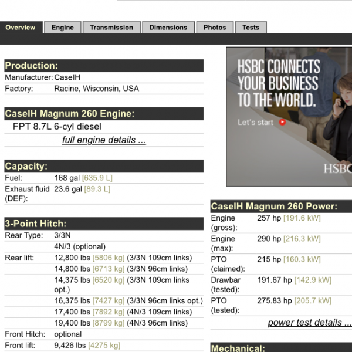This screenshot has height=352, width=352.
Task: Click the HSBC advertisement banner
Action: pyautogui.click(x=289, y=117)
